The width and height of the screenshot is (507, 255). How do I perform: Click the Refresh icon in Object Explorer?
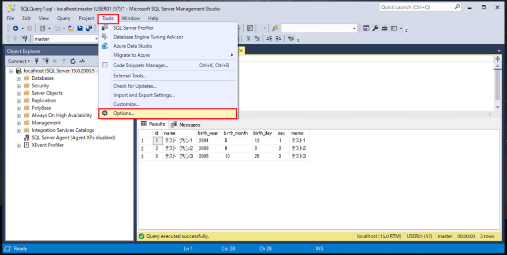point(73,61)
